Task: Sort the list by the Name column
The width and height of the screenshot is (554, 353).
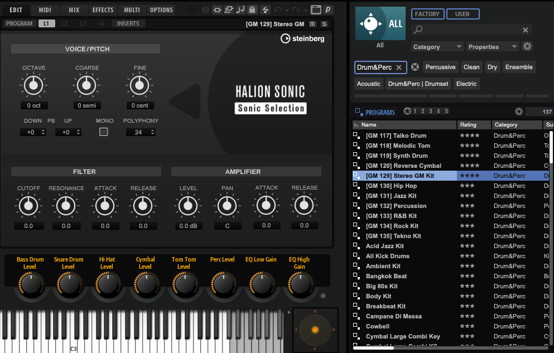Action: tap(405, 124)
